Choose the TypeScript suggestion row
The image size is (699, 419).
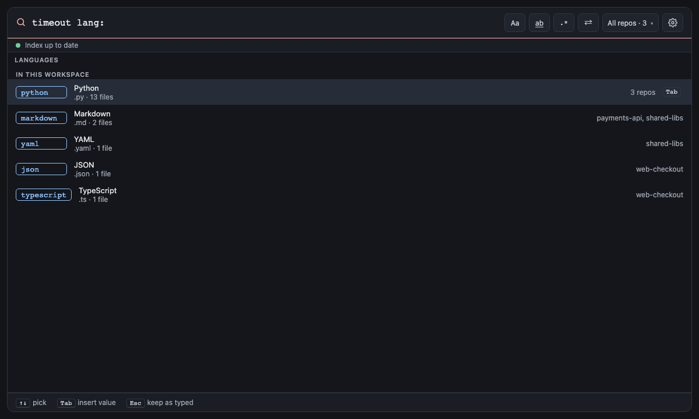pyautogui.click(x=349, y=195)
